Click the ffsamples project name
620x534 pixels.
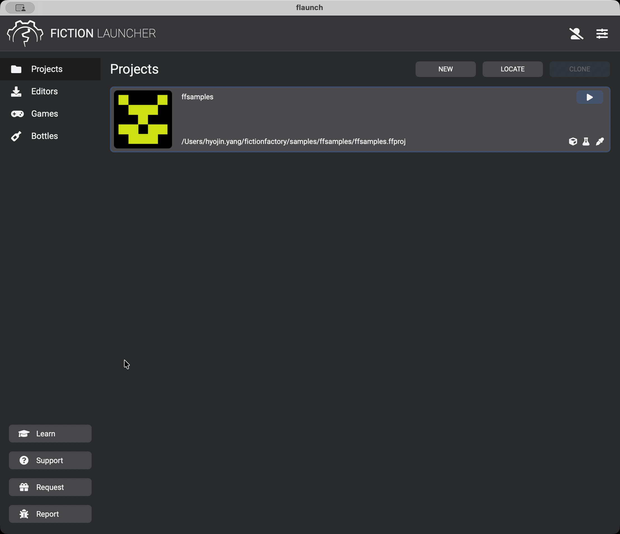[197, 97]
